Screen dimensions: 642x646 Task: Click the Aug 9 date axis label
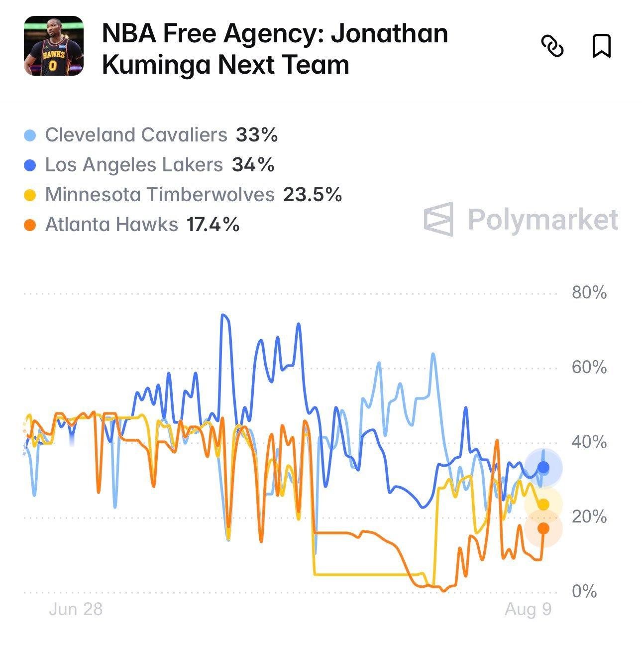click(528, 609)
